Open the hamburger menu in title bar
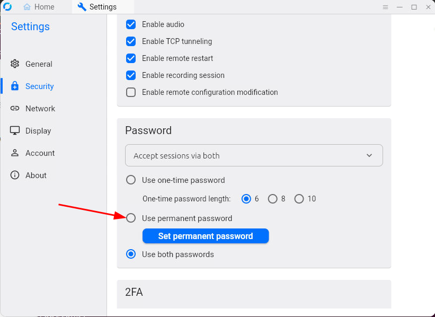Screen dimensions: 435x317 tap(385, 7)
